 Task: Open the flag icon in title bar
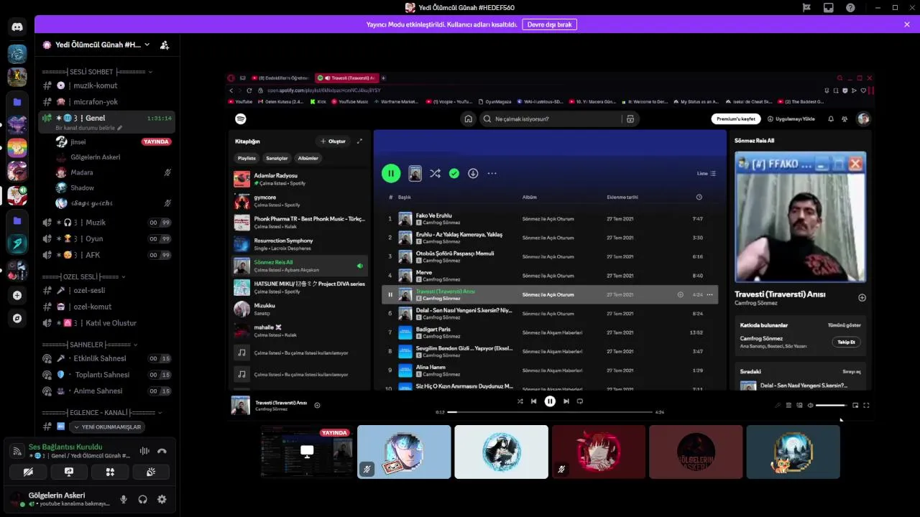pyautogui.click(x=806, y=7)
